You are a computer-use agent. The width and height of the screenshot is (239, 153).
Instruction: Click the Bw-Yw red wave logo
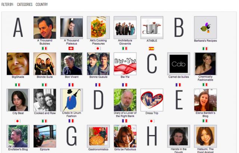[125, 64]
